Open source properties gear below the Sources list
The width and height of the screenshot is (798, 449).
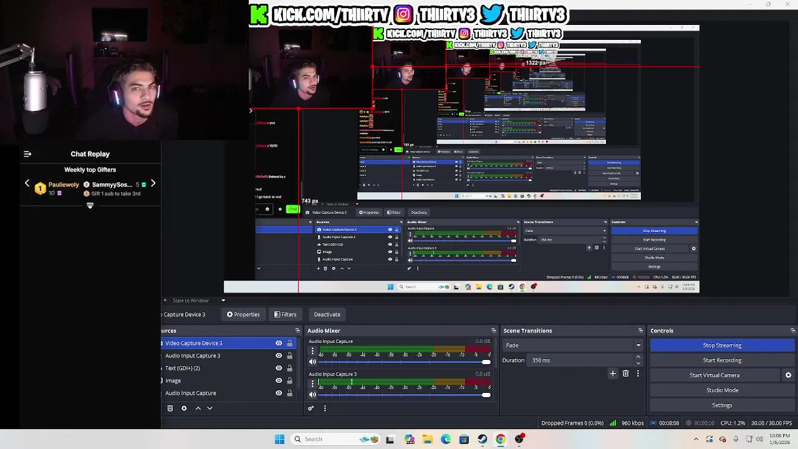(x=184, y=408)
